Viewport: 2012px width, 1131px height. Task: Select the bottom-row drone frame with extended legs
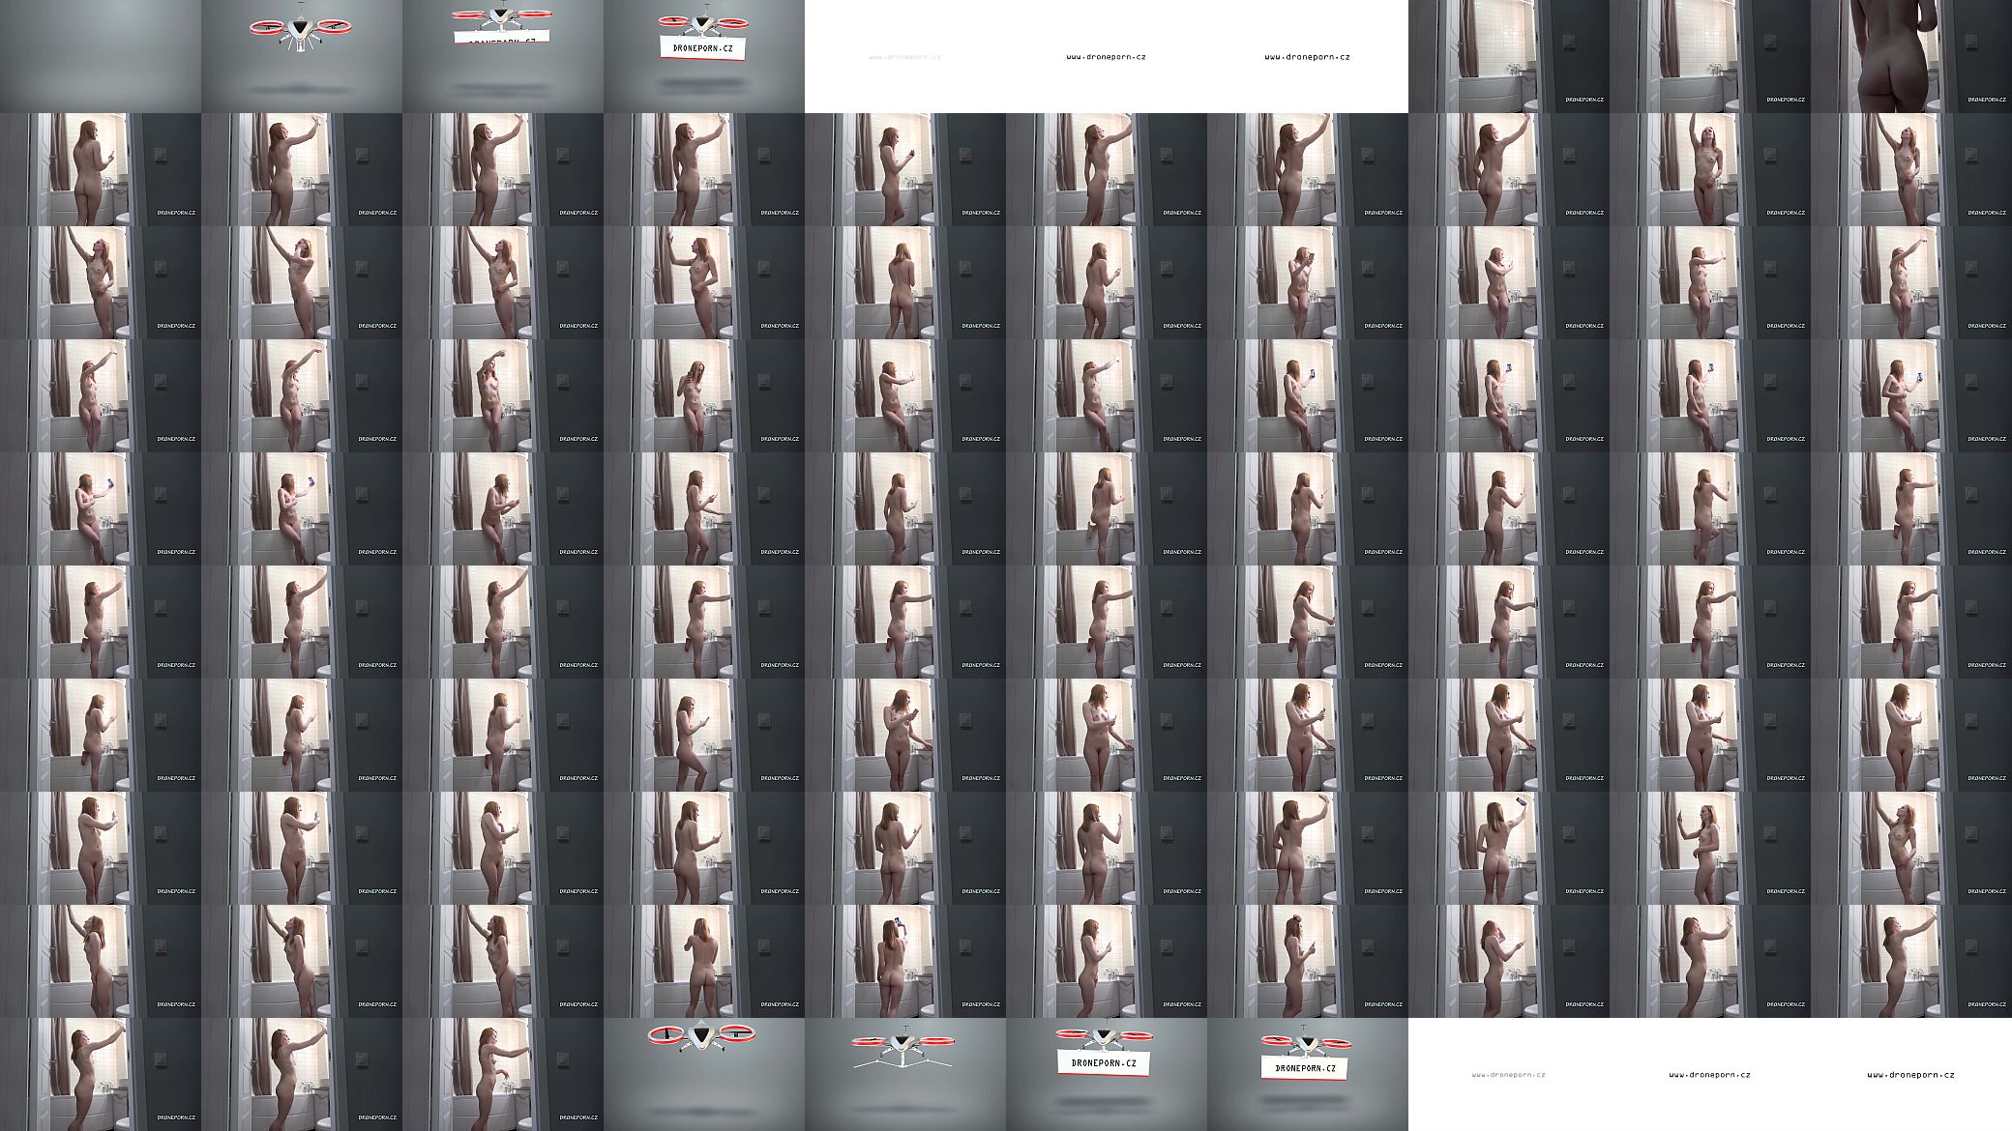(905, 1074)
